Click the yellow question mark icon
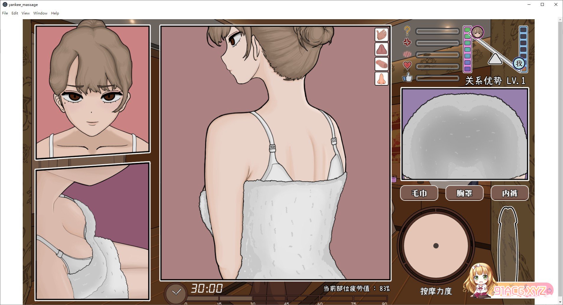This screenshot has width=563, height=305. [407, 30]
